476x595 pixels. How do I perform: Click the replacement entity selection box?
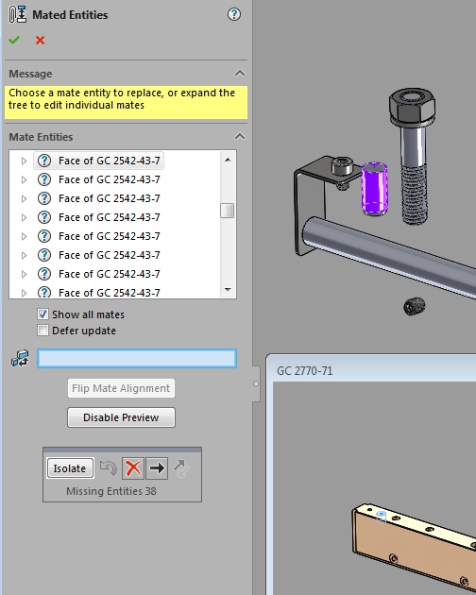[137, 358]
